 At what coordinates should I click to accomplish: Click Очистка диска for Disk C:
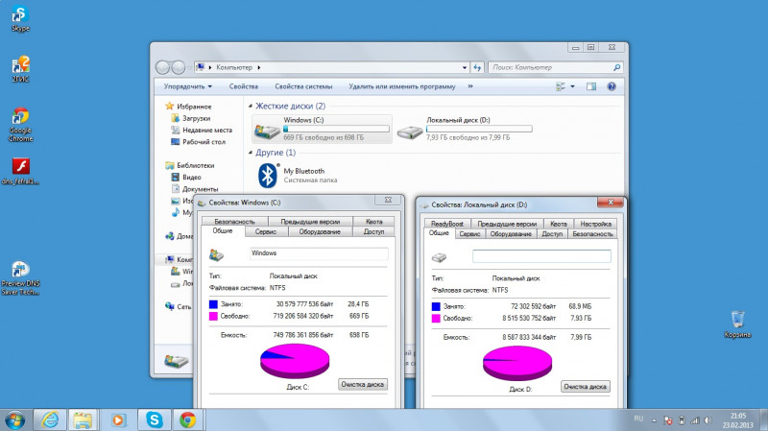tap(363, 384)
